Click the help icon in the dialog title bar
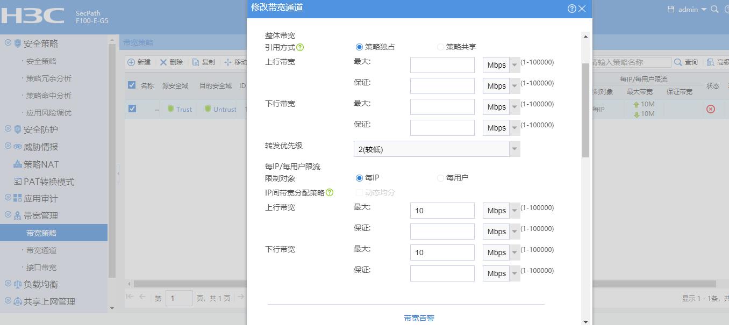 point(572,9)
